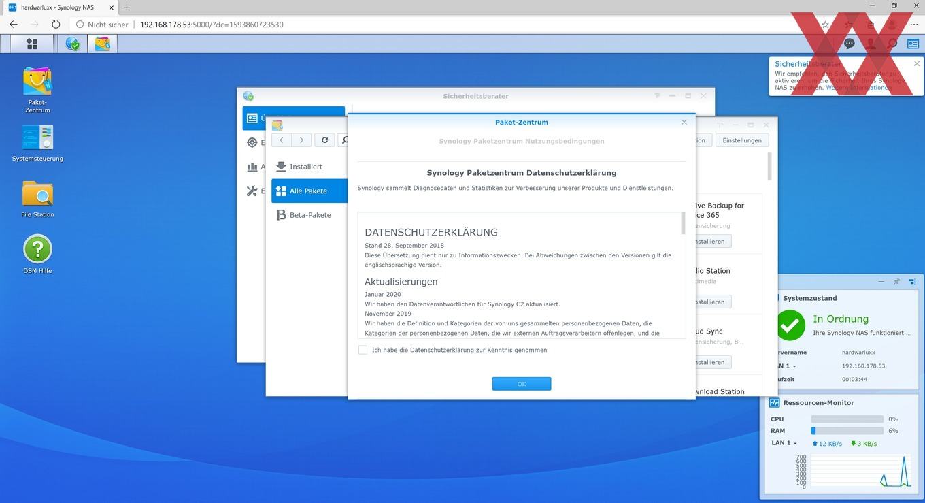
Task: Open Einstellungen in Paket-Zentrum
Action: pos(742,140)
